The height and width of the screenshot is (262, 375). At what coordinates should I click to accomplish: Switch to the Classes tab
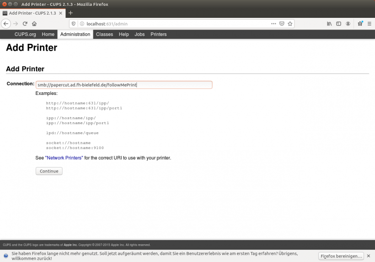104,34
